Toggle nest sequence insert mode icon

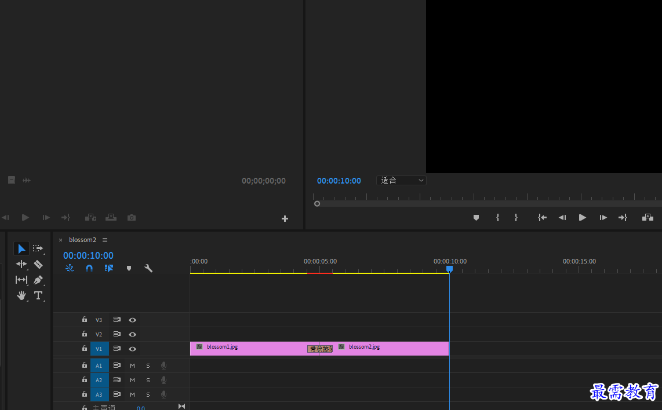(70, 268)
